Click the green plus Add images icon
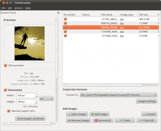Image resolution: width=161 pixels, height=131 pixels. [x=92, y=114]
